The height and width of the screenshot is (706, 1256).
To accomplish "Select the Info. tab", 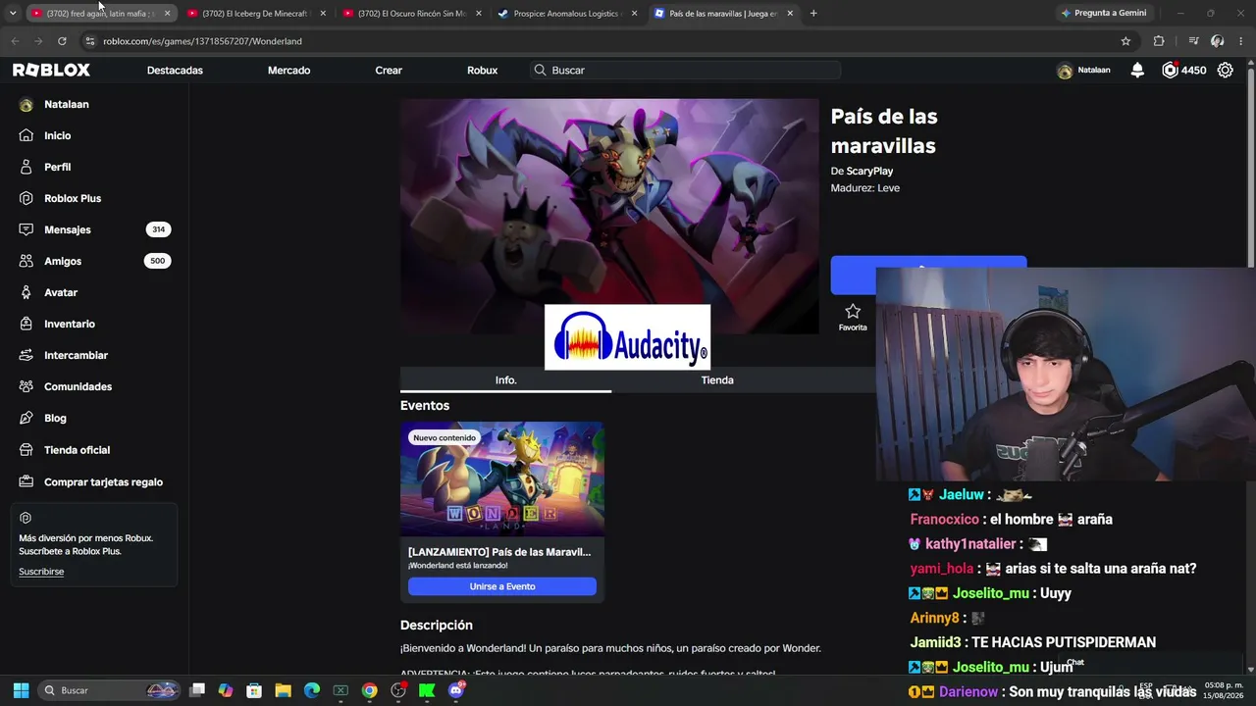I will click(505, 379).
